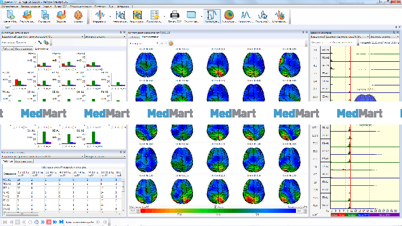The height and width of the screenshot is (226, 402).
Task: Click the waveform with color map icon
Action: pos(279,16)
